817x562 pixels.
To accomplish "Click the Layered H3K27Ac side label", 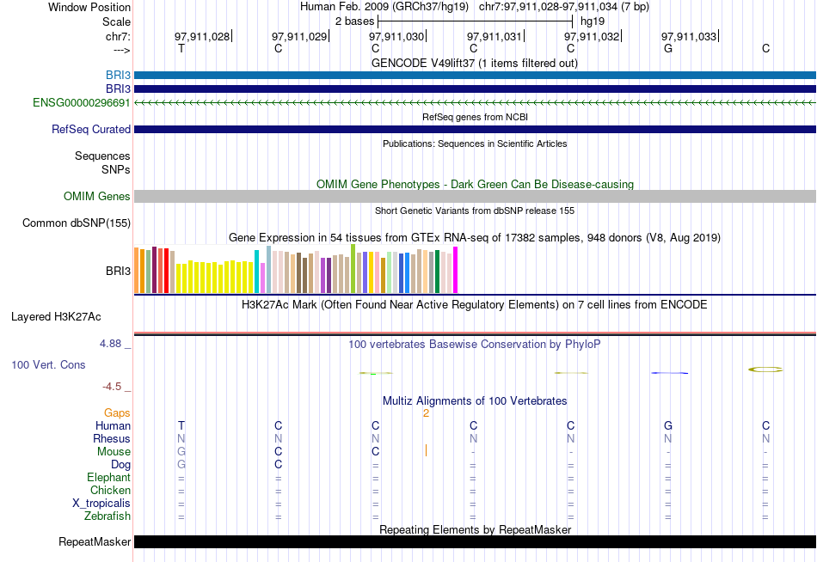I will (x=56, y=317).
